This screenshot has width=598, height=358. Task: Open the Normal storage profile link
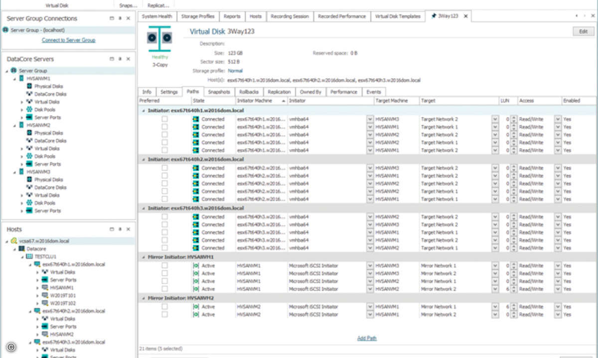pos(235,71)
